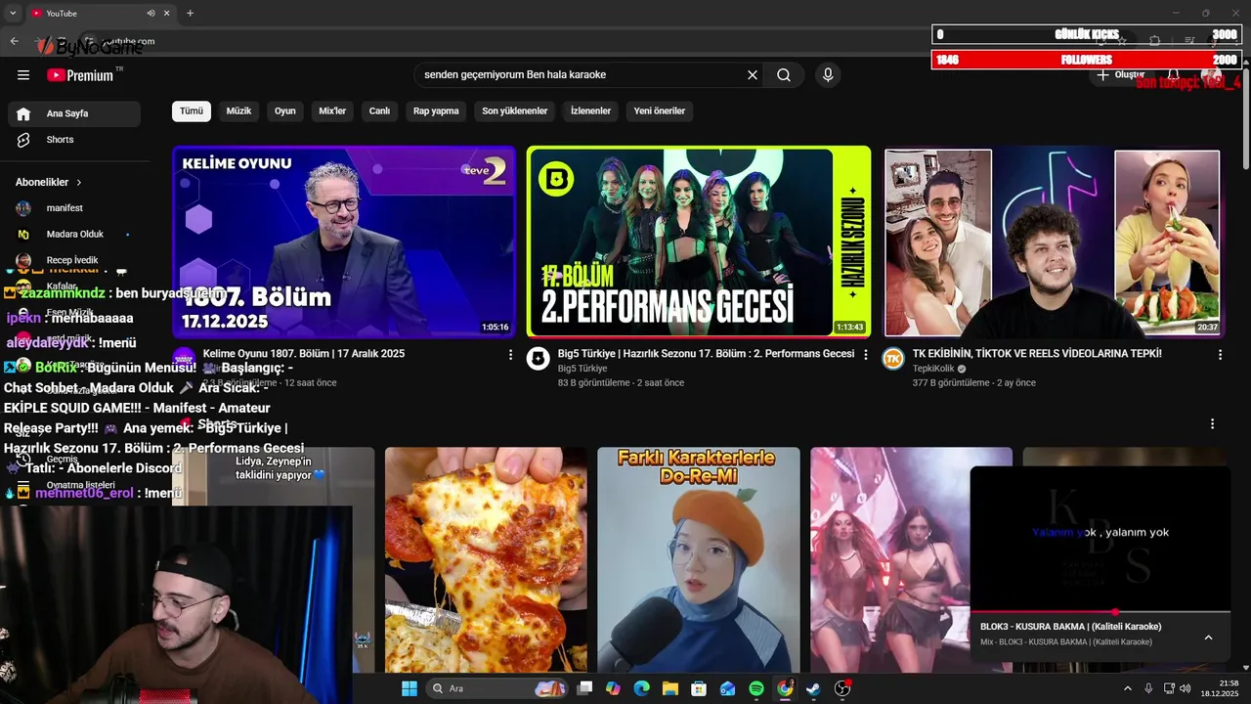Open options menu for Big5 Türkiye video
1251x704 pixels.
(865, 355)
